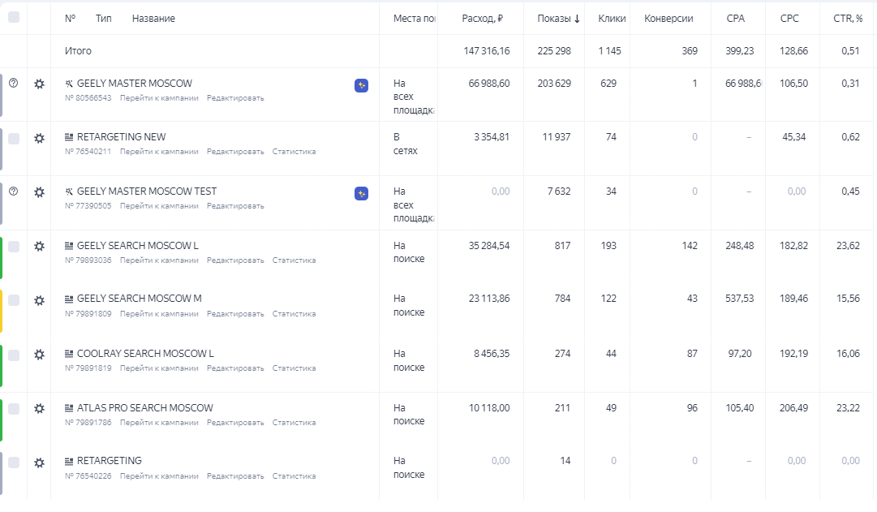Select the RETARGETING NEW campaign checkbox

[x=14, y=139]
